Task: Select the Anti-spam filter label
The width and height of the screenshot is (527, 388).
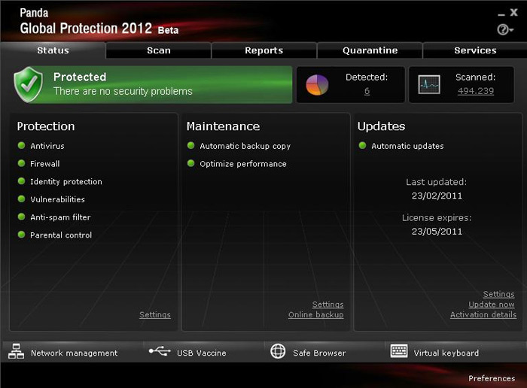Action: pyautogui.click(x=60, y=217)
